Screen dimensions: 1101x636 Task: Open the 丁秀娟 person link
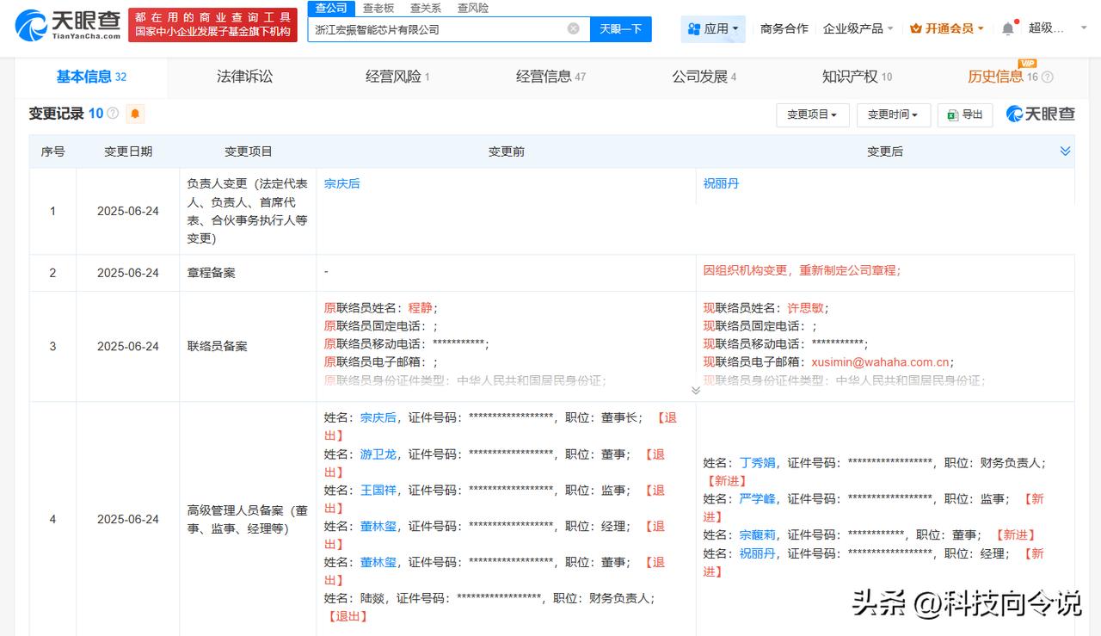[758, 463]
